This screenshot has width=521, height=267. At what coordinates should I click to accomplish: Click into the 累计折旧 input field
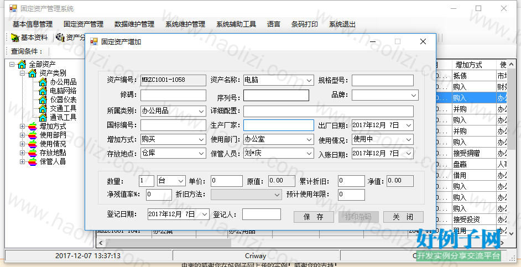pos(351,181)
